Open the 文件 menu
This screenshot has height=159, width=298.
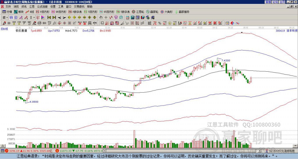(x=8, y=7)
